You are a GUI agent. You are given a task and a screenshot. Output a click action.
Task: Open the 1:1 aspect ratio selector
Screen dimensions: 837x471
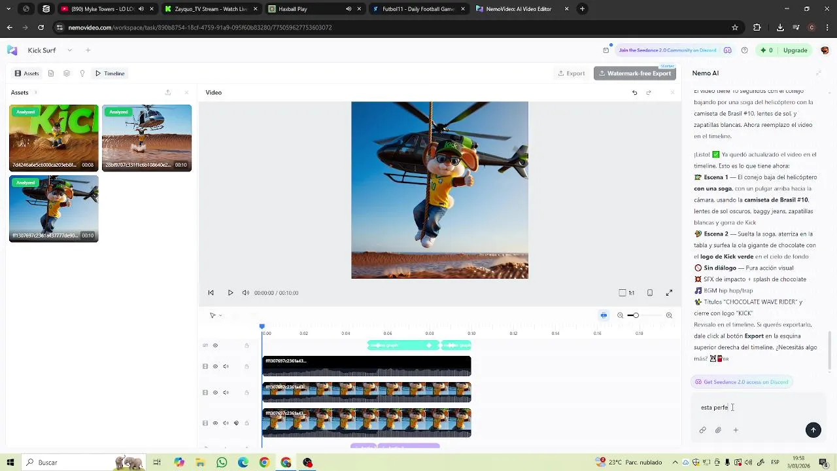pos(626,293)
